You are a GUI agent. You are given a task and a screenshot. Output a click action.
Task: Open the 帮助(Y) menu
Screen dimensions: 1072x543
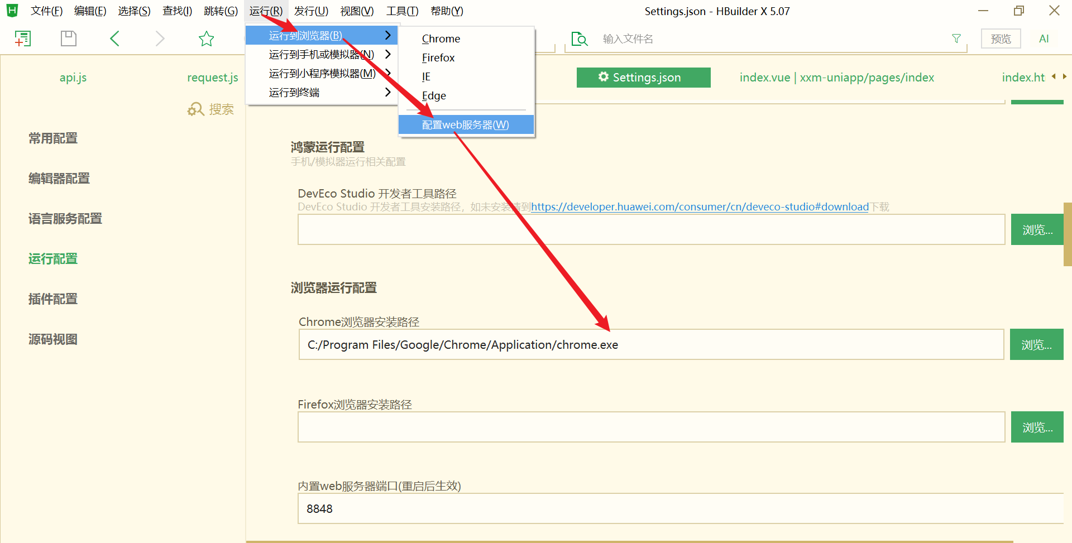(447, 11)
